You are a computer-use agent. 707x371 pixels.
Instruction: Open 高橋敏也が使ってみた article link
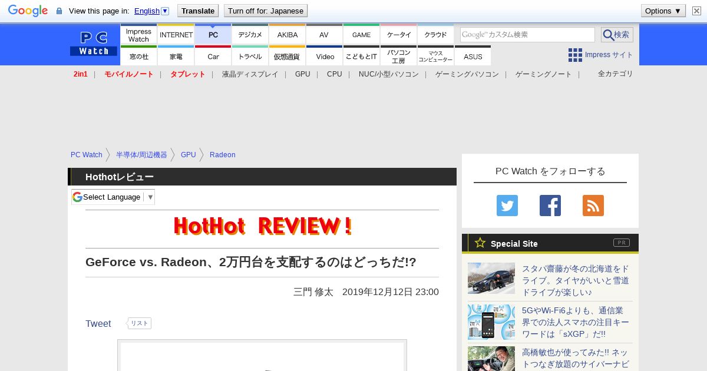[576, 358]
